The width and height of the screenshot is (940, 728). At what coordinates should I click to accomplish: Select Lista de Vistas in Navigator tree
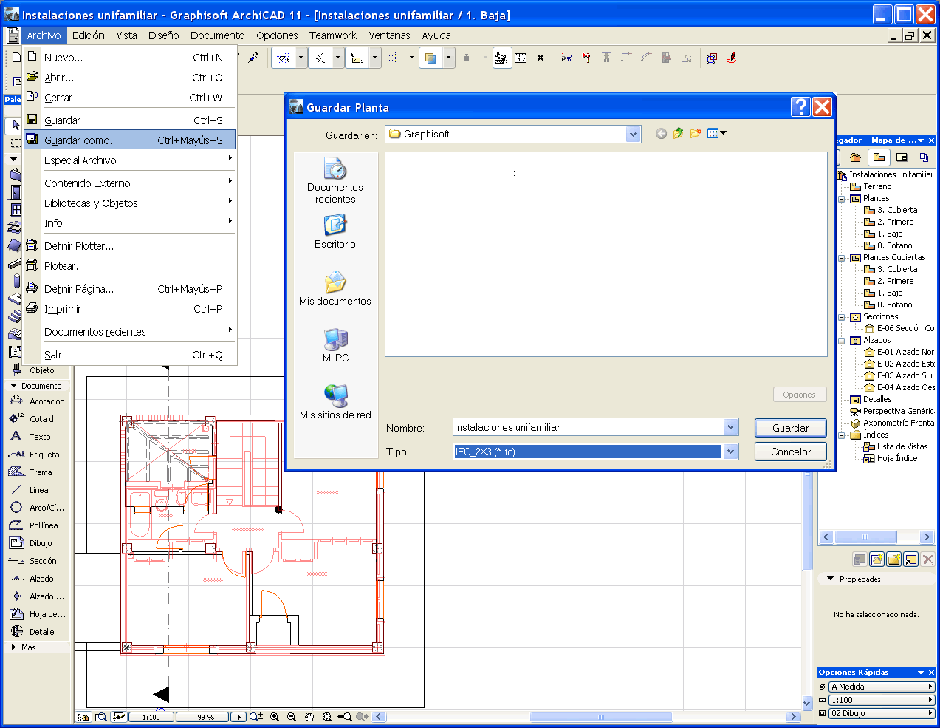tap(902, 446)
